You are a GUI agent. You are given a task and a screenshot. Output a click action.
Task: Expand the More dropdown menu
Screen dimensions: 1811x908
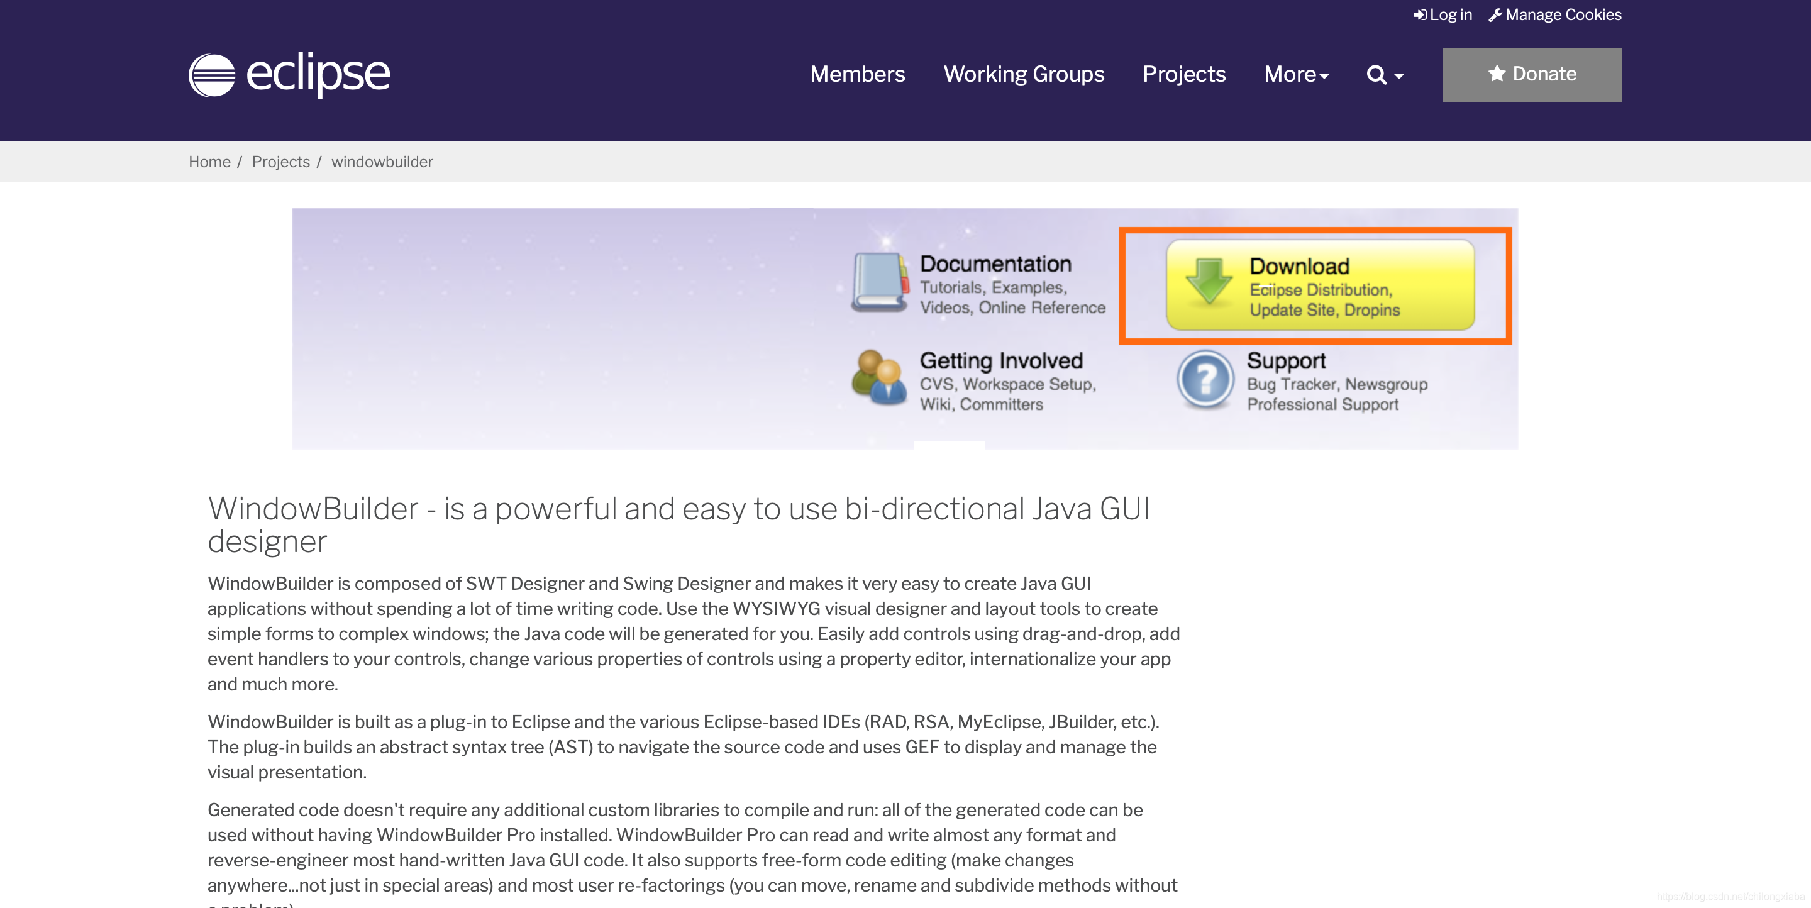1295,74
